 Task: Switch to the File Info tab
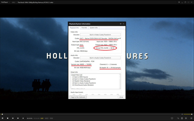[84, 28]
